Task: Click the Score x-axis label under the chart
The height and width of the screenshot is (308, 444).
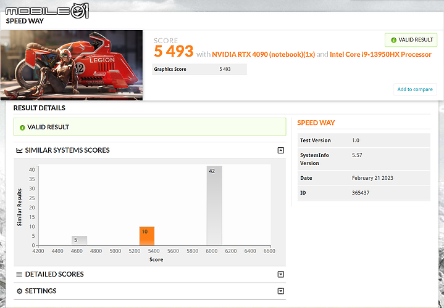Action: tap(156, 260)
